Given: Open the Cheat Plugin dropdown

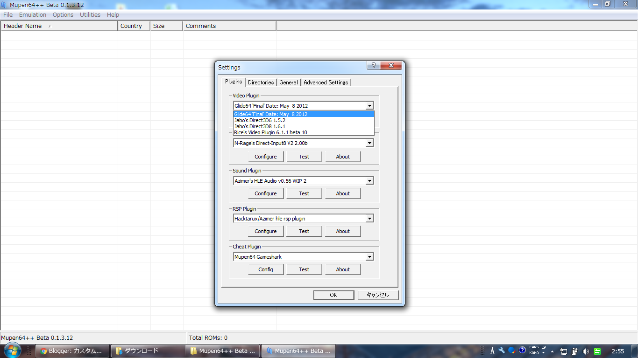Looking at the screenshot, I should (369, 257).
